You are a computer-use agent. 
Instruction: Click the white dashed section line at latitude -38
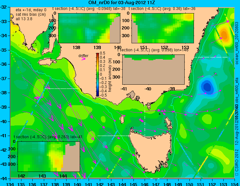pos(62,89)
